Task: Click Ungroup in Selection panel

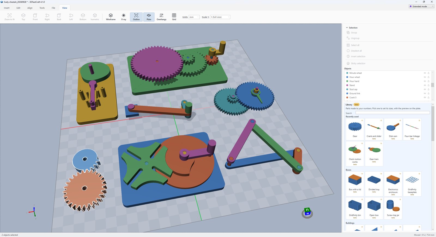Action: pyautogui.click(x=353, y=38)
